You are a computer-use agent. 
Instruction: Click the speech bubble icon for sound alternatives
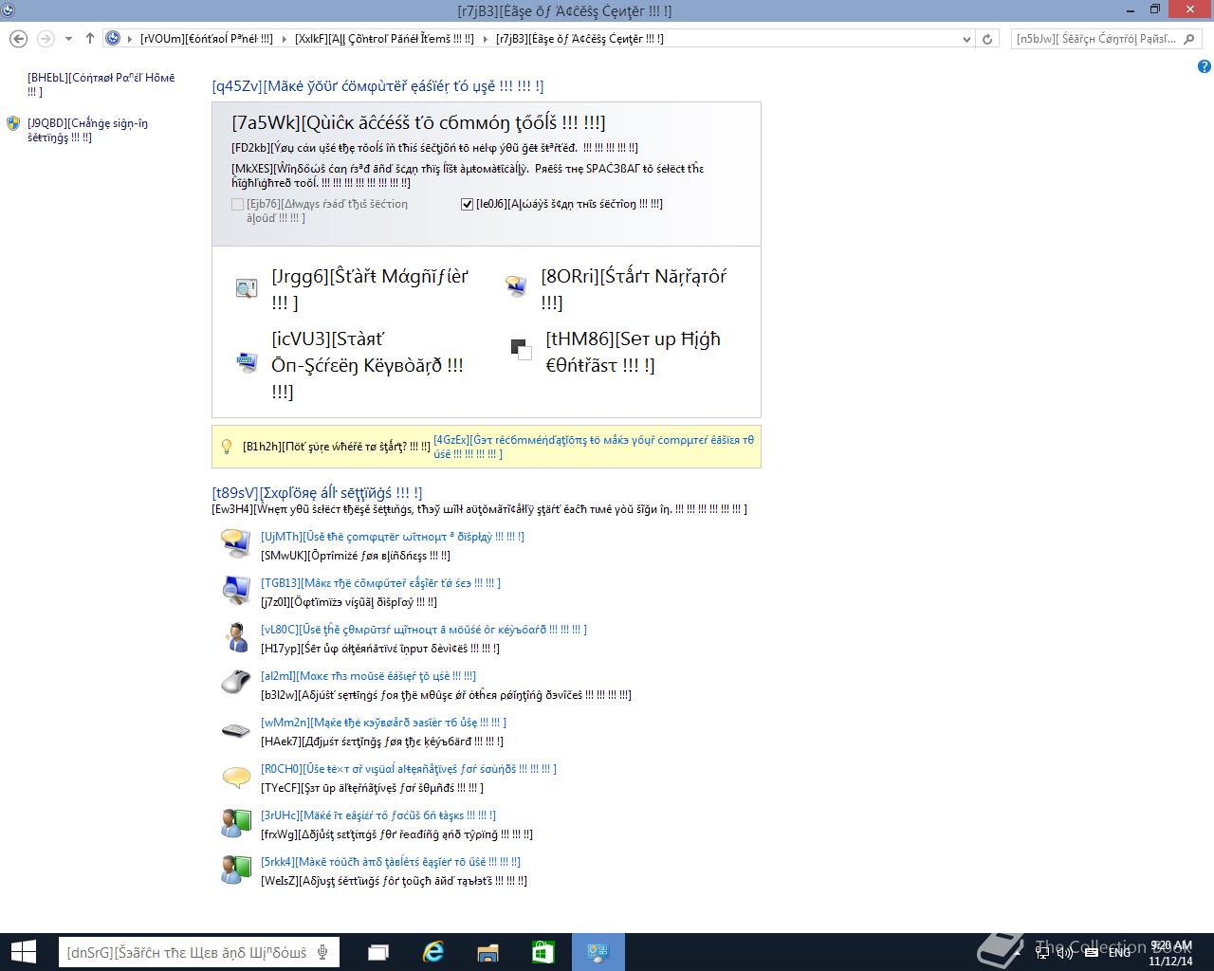[235, 778]
